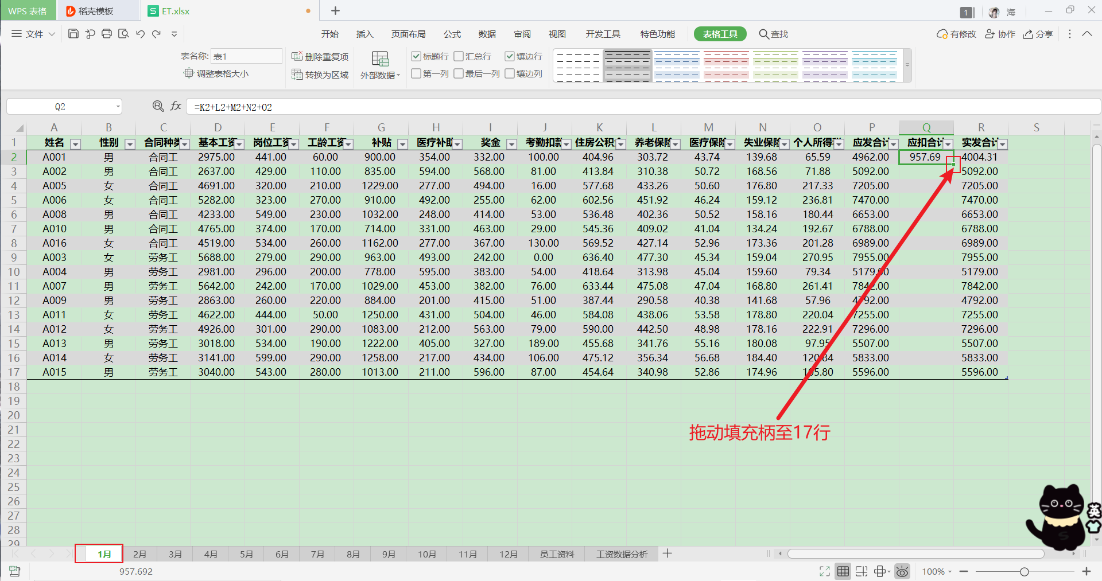
Task: Open the 数据 ribbon tab
Action: point(487,34)
